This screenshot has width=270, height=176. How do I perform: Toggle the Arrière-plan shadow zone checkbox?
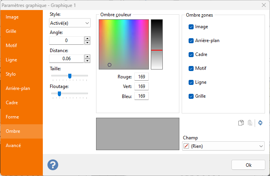191,41
